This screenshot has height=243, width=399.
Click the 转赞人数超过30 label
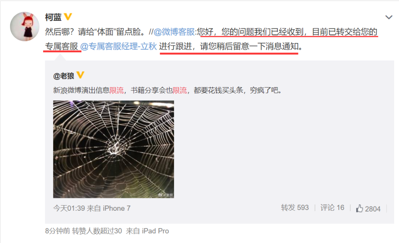click(97, 231)
